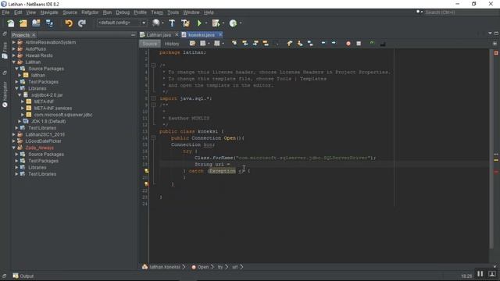Viewport: 500px width, 281px height.
Task: Click the red Start Macro Recording icon
Action: click(348, 44)
